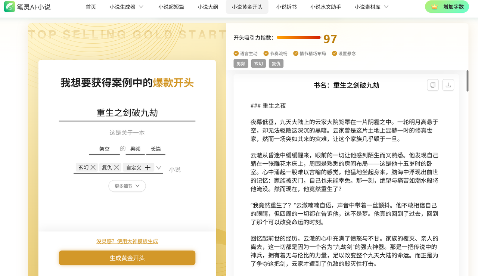Click the 笔灵AI小说 logo icon

[x=9, y=7]
